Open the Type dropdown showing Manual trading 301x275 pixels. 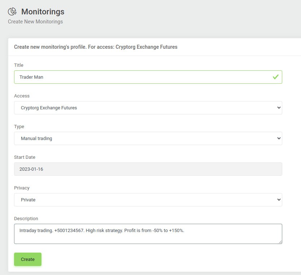tap(148, 138)
